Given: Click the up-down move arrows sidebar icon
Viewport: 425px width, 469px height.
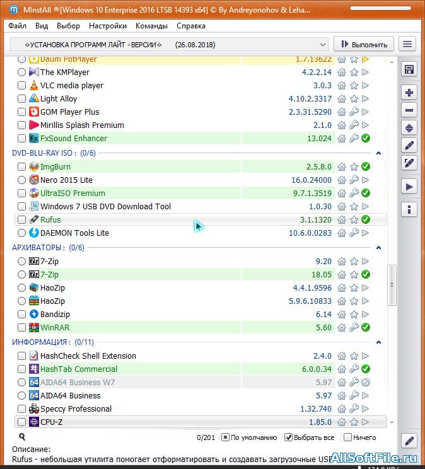Looking at the screenshot, I should pos(409,128).
